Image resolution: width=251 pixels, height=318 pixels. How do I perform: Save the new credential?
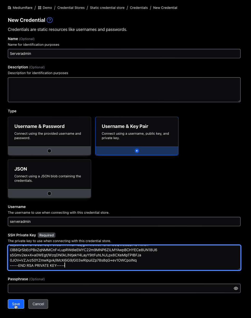[x=16, y=304]
